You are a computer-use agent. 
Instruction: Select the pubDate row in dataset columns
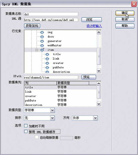[60, 100]
